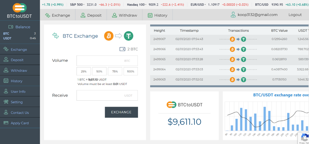Click the sidebar History calendar icon
The height and width of the screenshot is (144, 309).
pyautogui.click(x=6, y=81)
